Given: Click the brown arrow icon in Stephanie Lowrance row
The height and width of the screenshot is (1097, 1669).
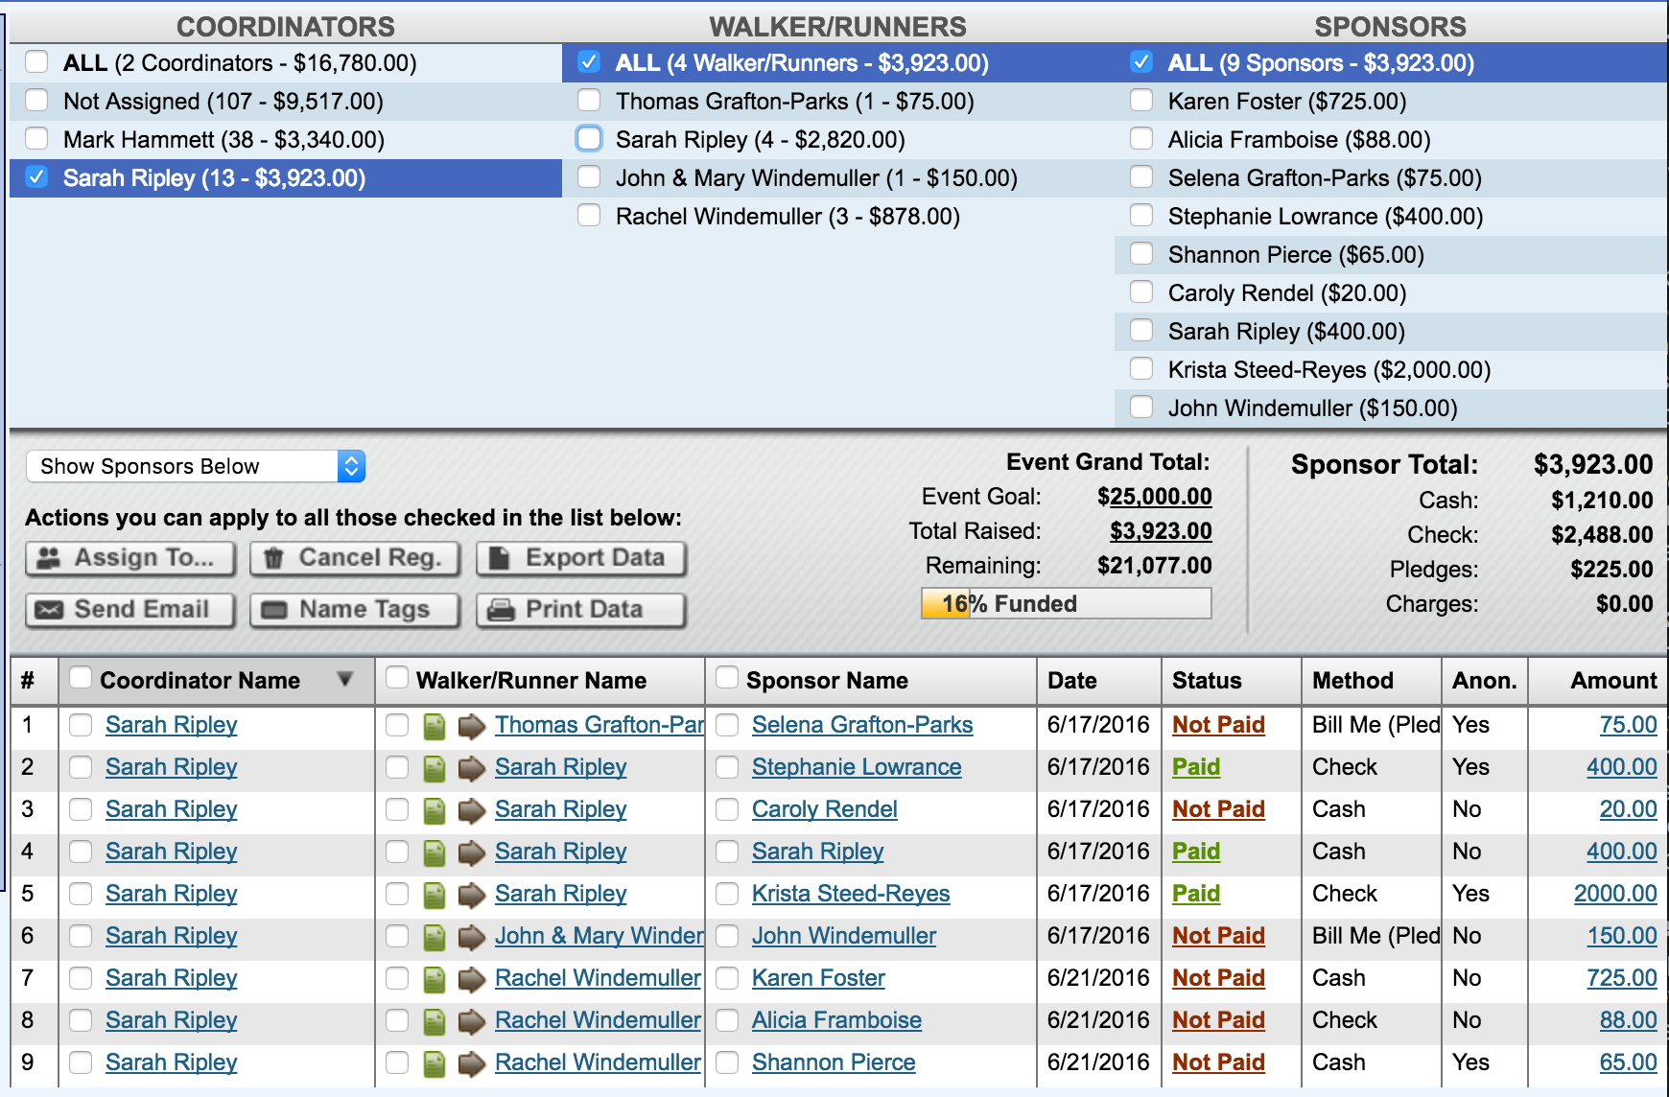Looking at the screenshot, I should click(471, 769).
